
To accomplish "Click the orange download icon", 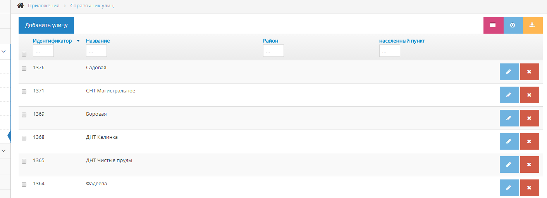I will click(x=533, y=25).
